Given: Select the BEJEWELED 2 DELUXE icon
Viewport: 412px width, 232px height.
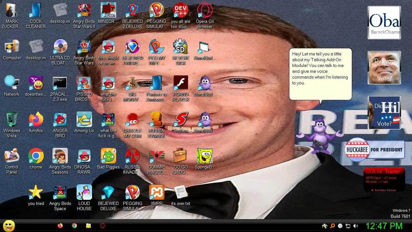Looking at the screenshot, I should pos(132,16).
